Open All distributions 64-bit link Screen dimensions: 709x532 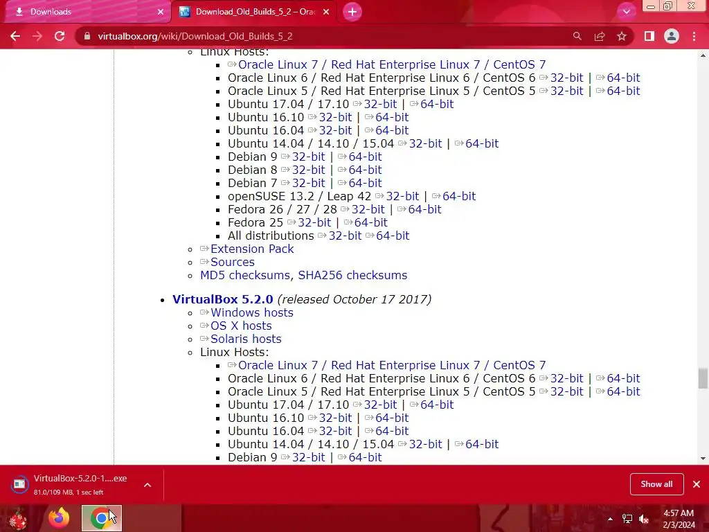tap(393, 236)
